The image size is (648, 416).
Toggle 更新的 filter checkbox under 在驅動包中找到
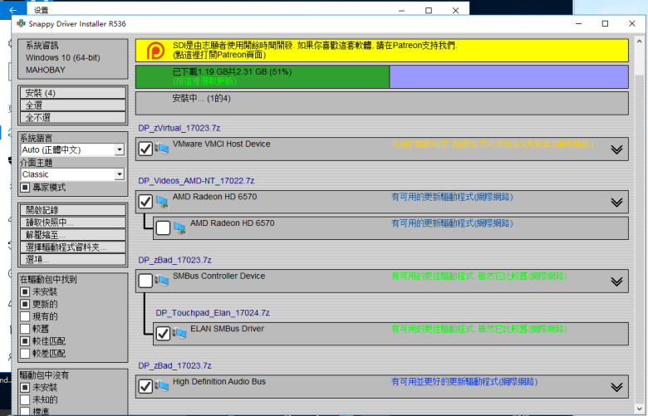click(25, 304)
